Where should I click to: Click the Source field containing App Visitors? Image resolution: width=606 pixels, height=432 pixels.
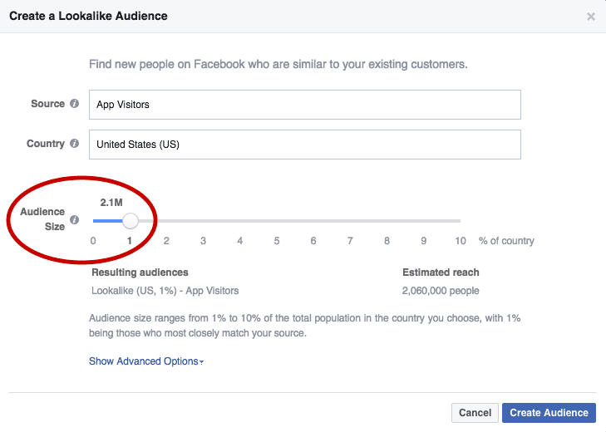pyautogui.click(x=305, y=105)
